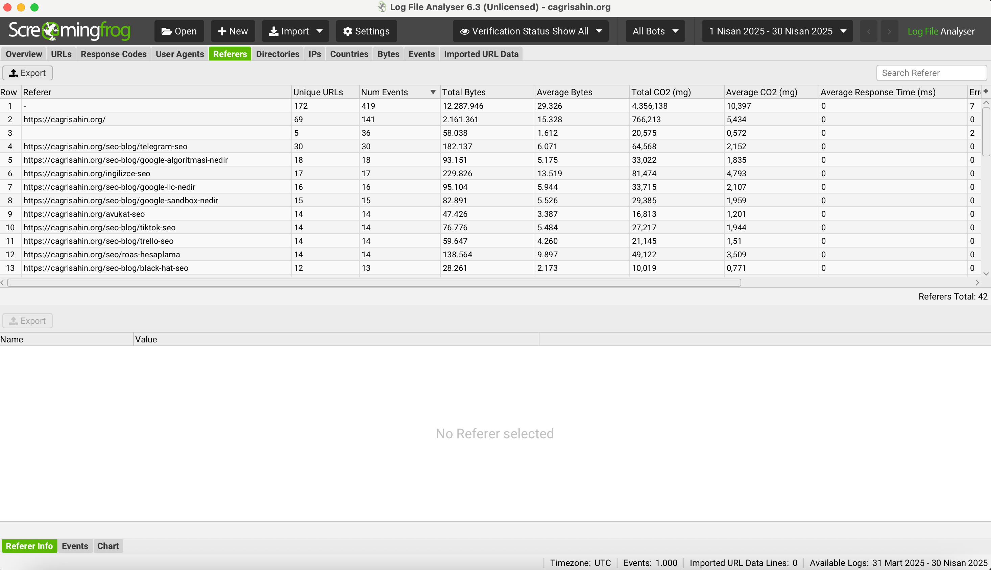
Task: Select the Referers tab
Action: tap(230, 54)
